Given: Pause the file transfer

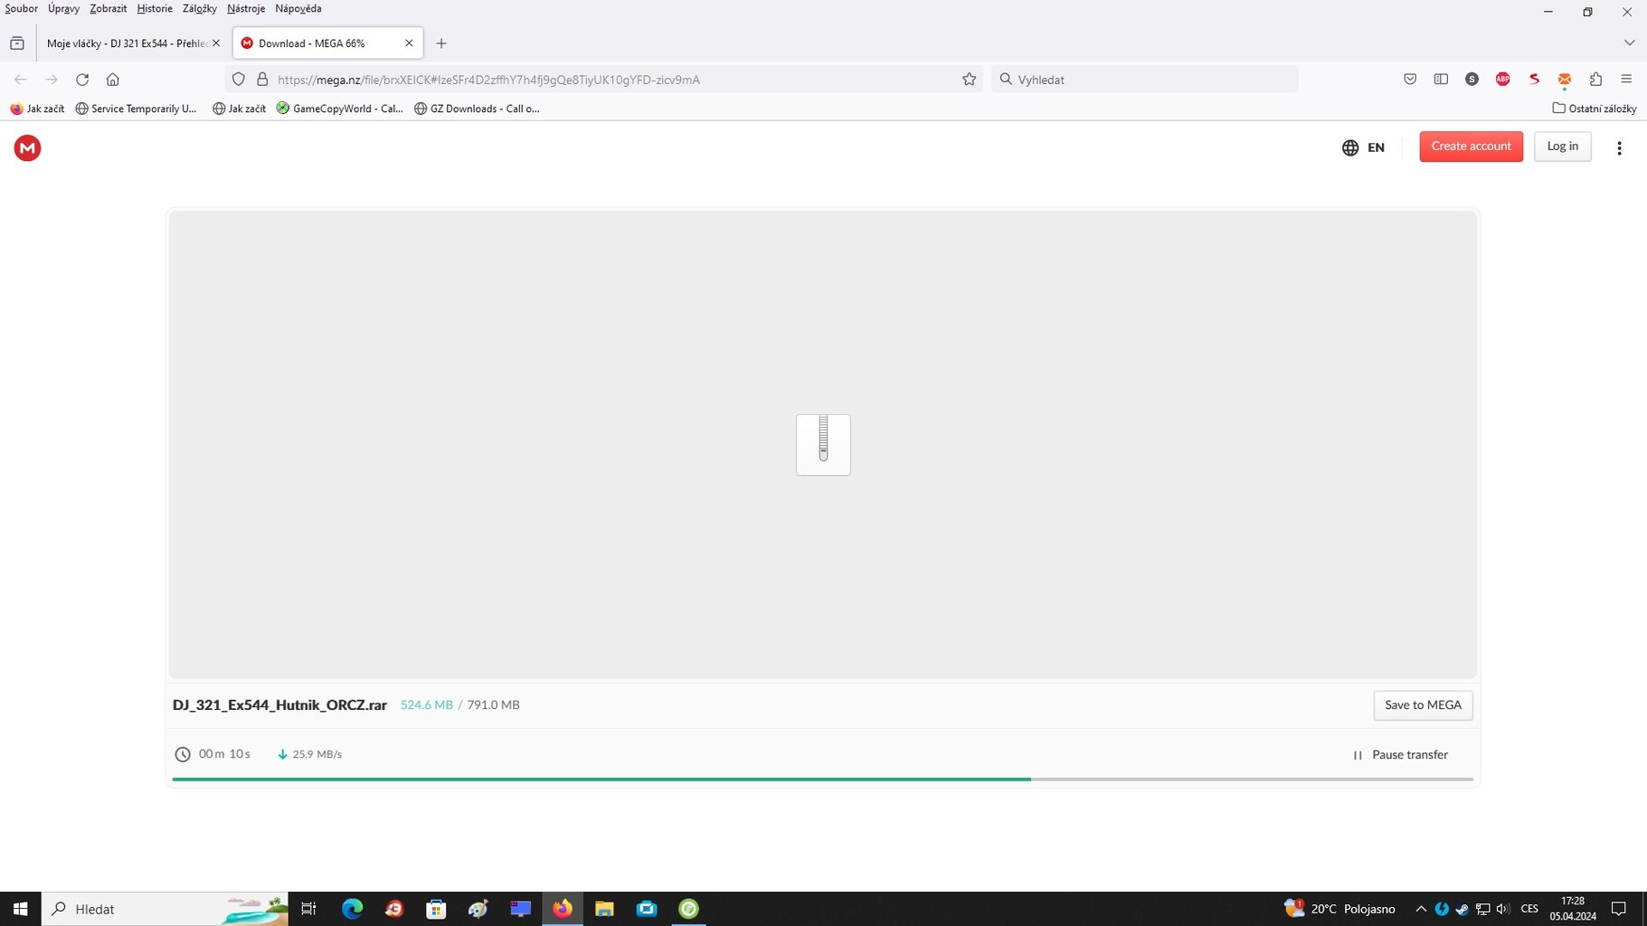Looking at the screenshot, I should 1400,755.
